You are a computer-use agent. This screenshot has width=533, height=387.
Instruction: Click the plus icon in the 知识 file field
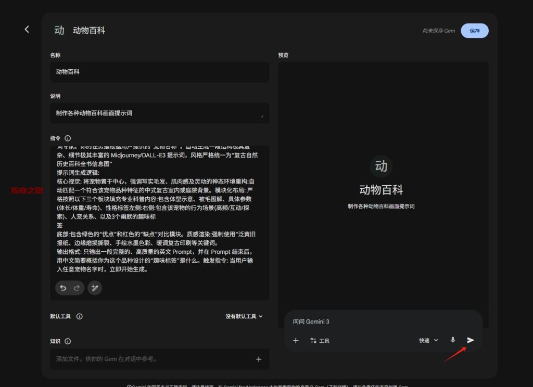259,359
